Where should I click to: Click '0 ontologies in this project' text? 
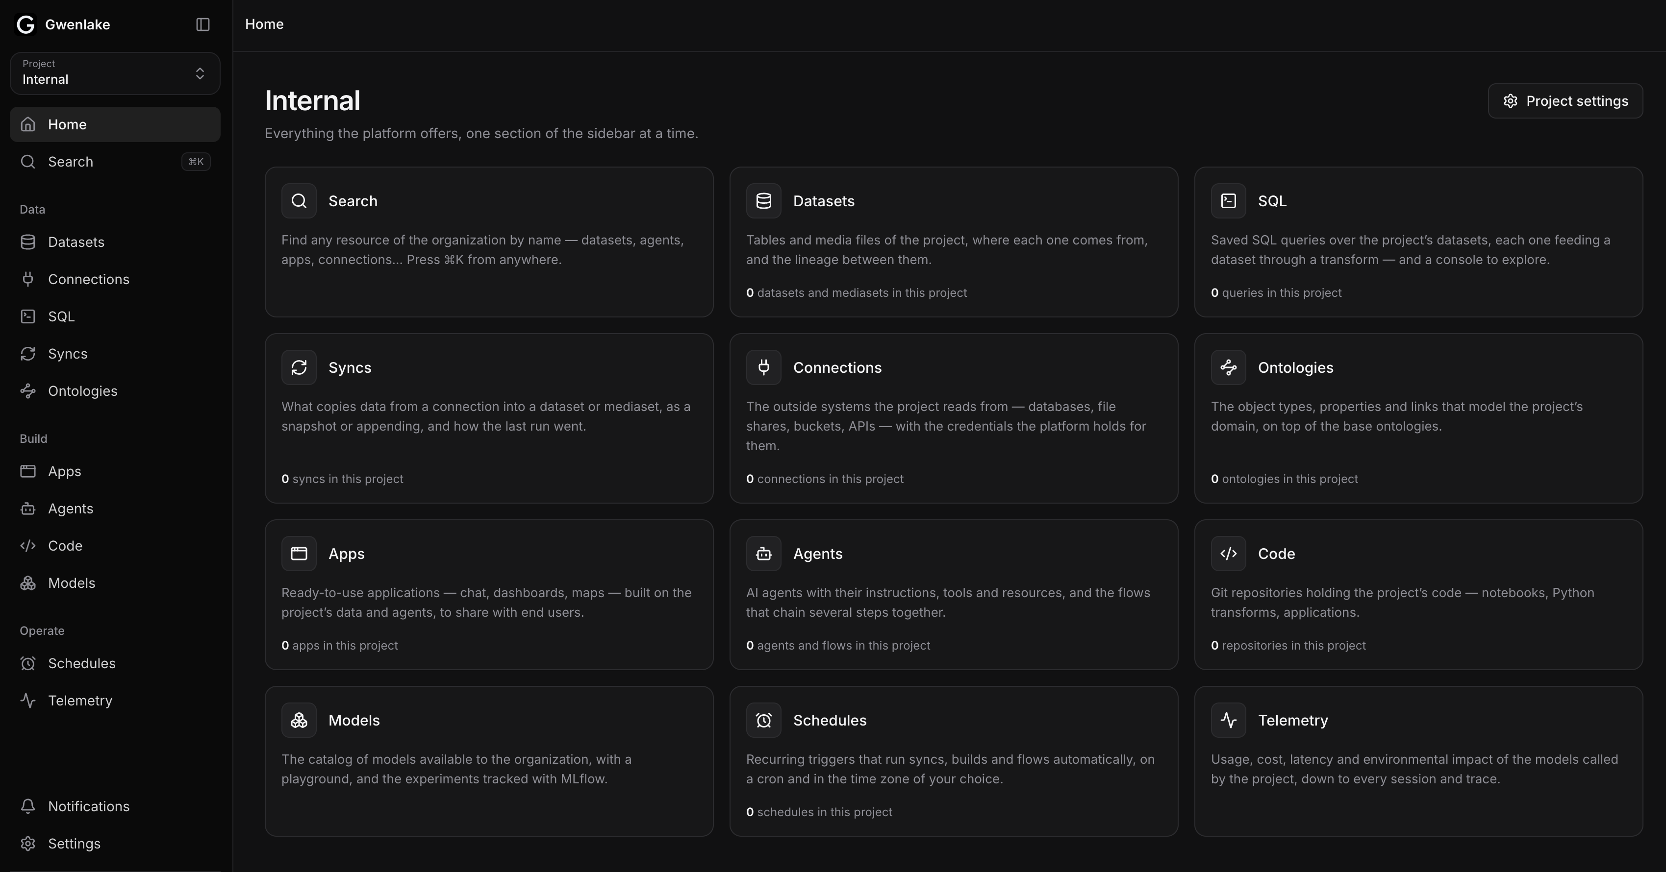tap(1285, 479)
